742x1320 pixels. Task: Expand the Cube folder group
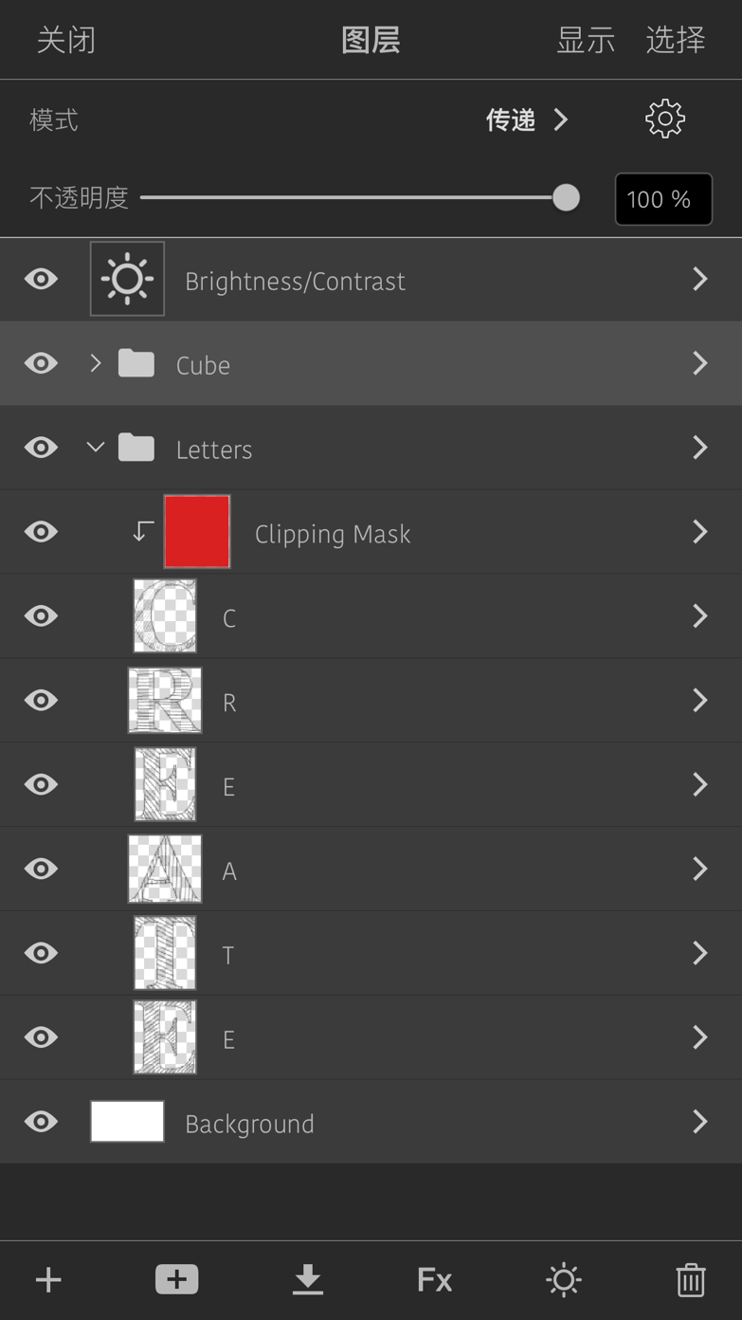(x=95, y=363)
